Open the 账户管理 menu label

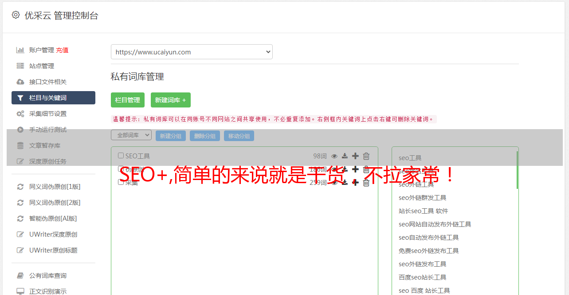pyautogui.click(x=42, y=50)
